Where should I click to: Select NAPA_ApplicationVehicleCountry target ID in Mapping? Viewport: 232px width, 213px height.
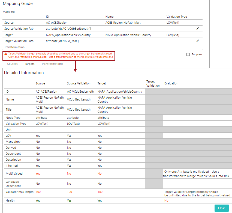68,35
